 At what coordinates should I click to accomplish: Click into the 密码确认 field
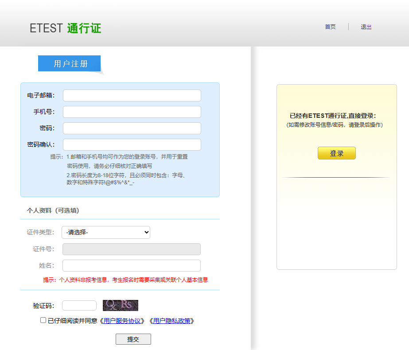(x=132, y=145)
